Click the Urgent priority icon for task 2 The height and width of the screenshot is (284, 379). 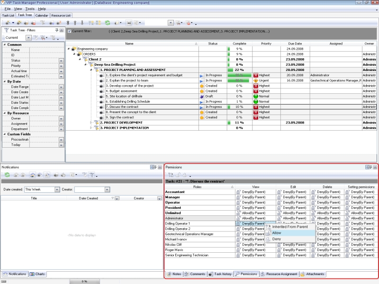tap(256, 81)
